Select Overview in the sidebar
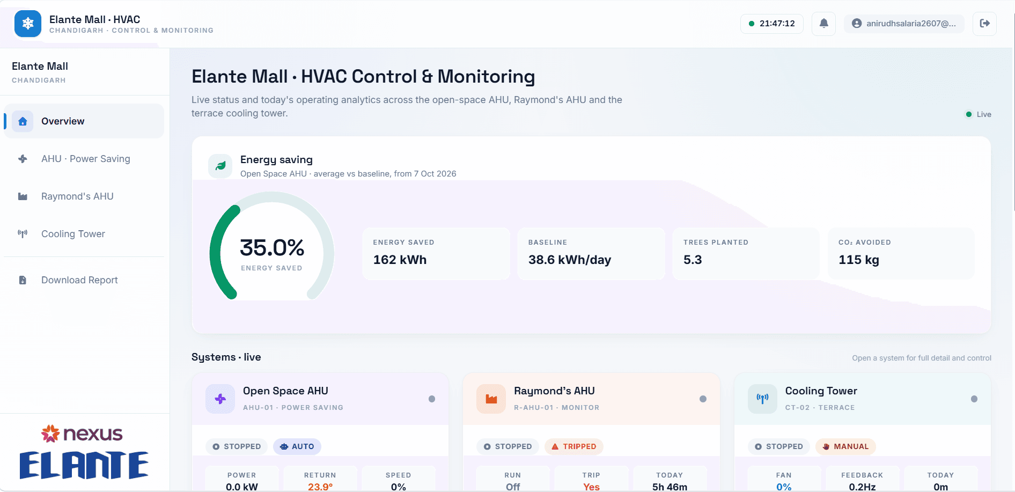 (x=84, y=121)
